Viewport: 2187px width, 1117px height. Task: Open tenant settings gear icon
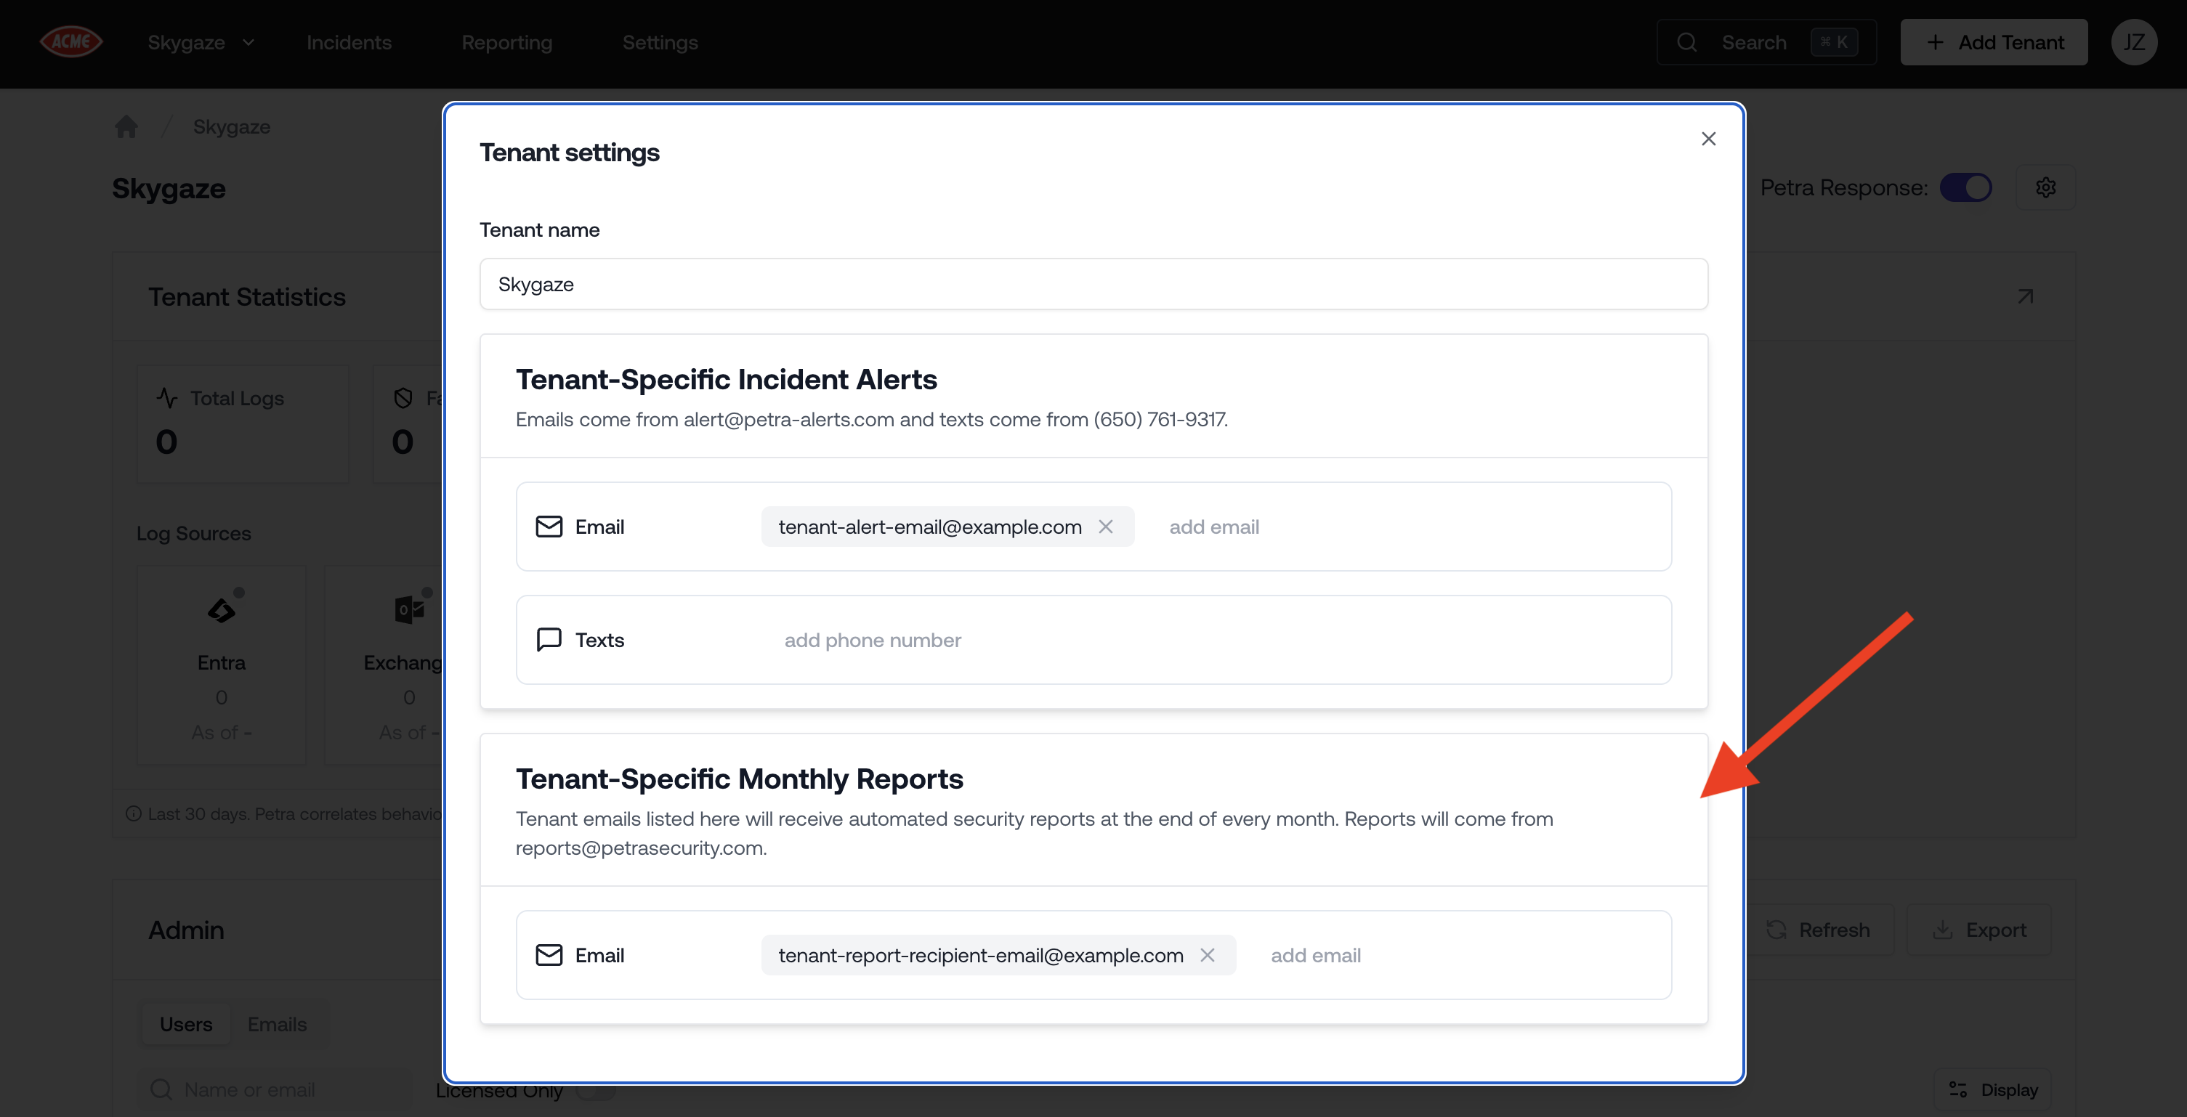(x=2045, y=187)
